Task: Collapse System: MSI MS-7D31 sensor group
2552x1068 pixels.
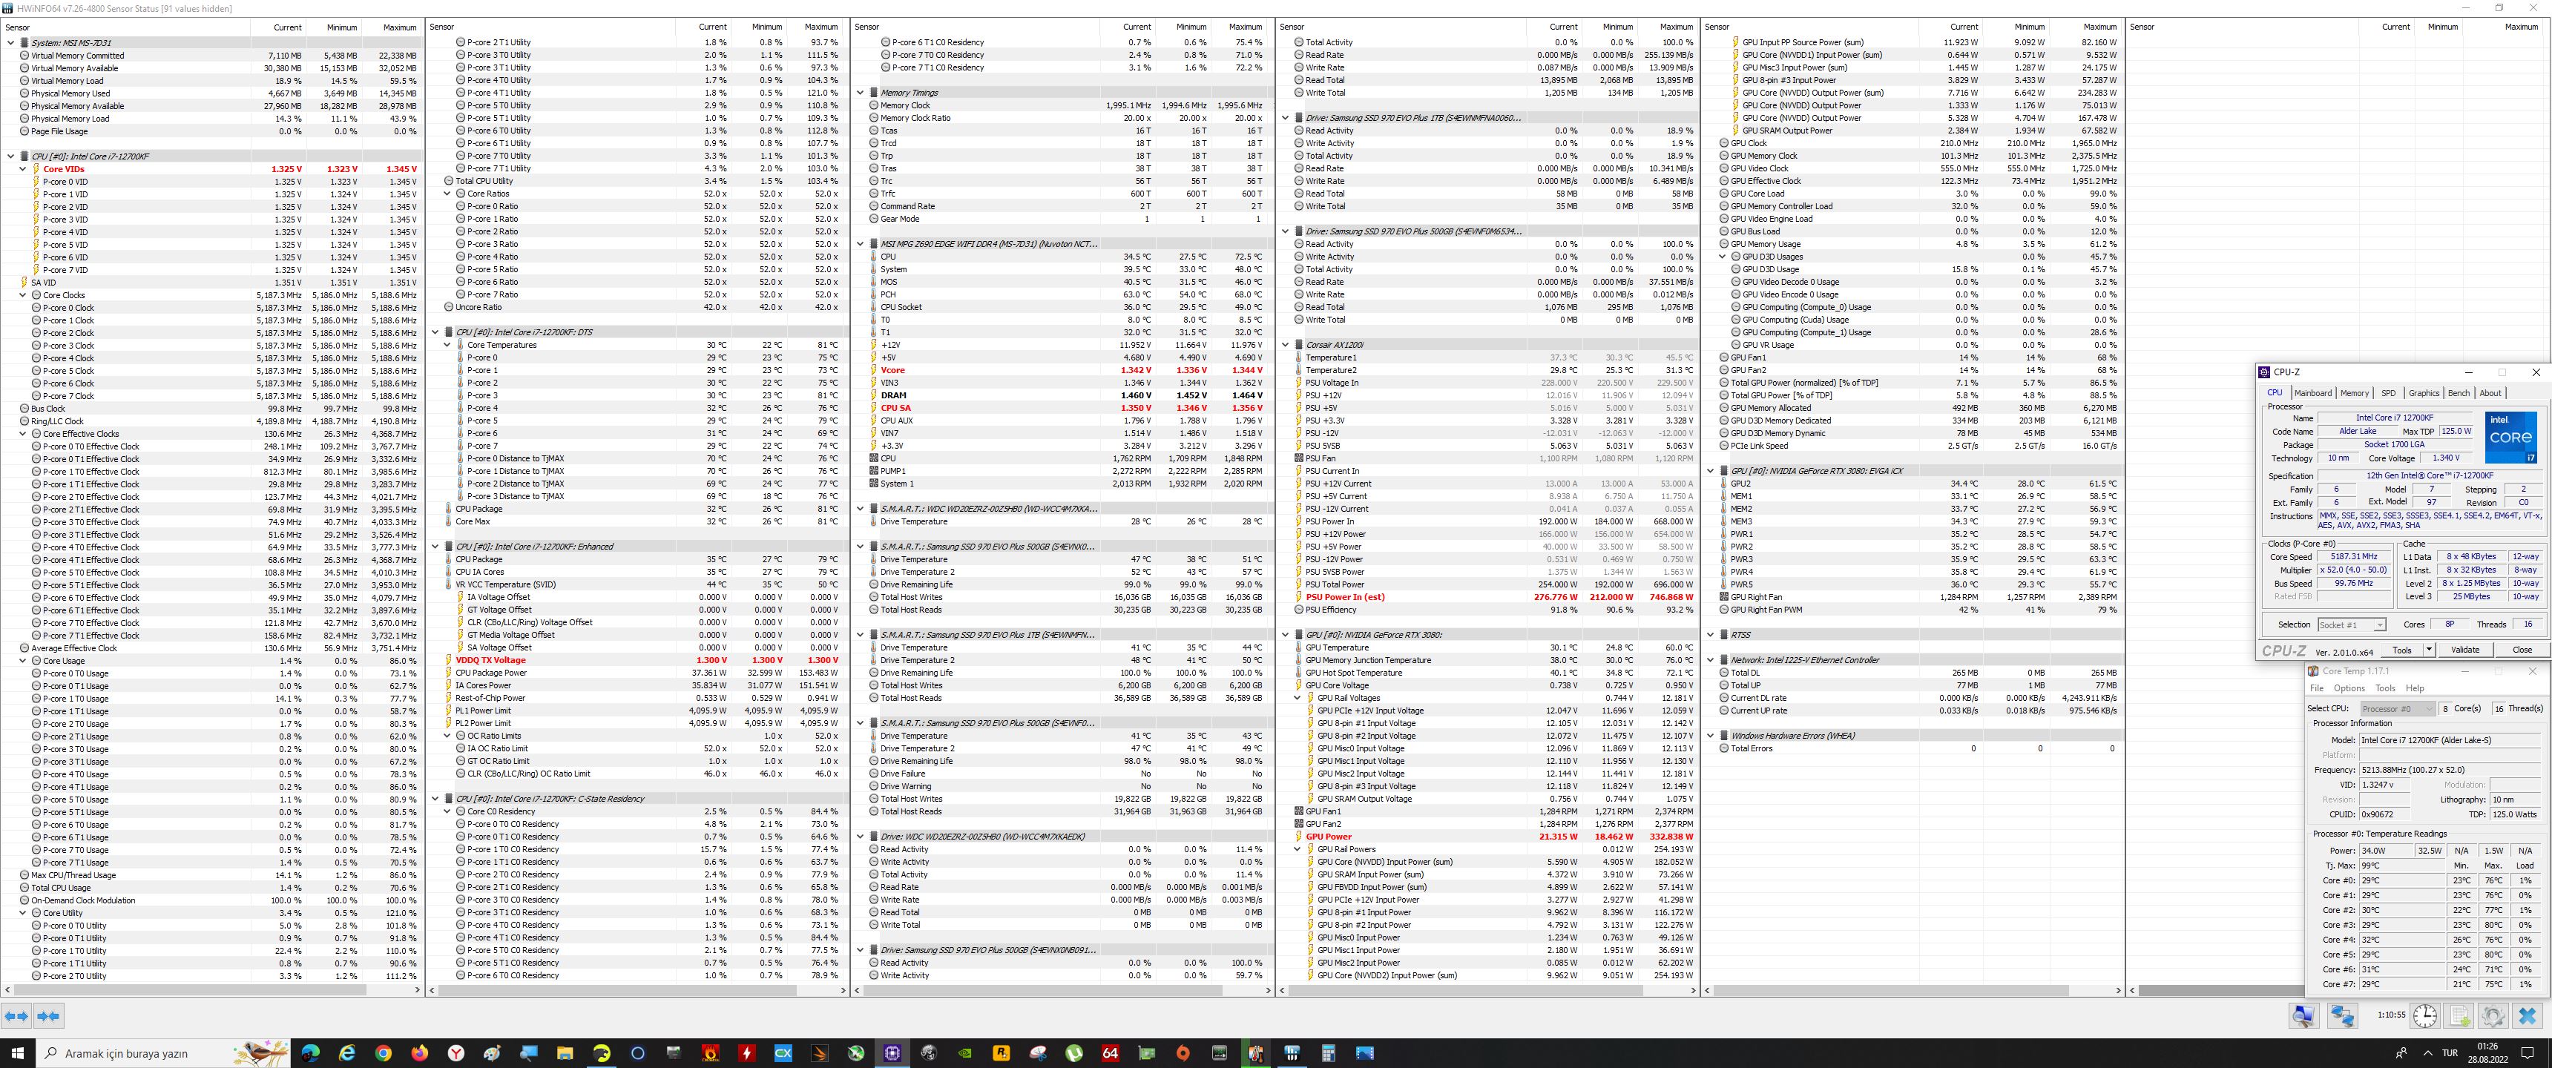Action: (x=11, y=42)
